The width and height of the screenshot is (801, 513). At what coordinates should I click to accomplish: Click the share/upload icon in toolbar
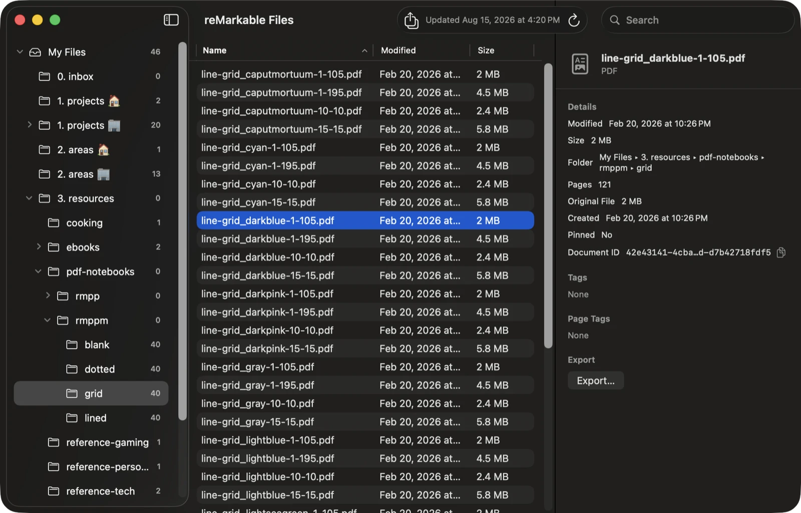(x=411, y=20)
